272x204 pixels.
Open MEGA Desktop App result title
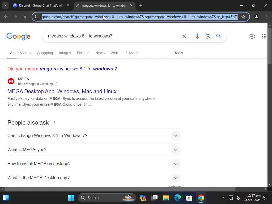tap(62, 91)
